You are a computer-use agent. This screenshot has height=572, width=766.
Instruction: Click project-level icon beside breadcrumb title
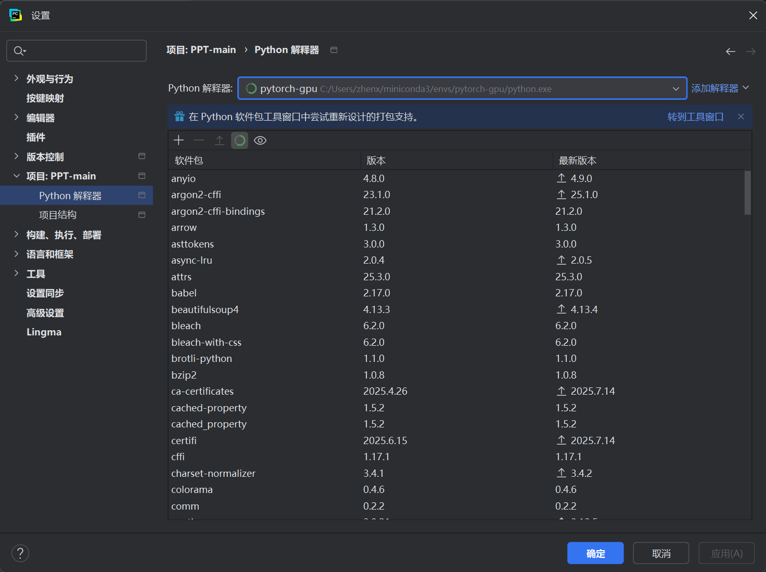pyautogui.click(x=334, y=50)
